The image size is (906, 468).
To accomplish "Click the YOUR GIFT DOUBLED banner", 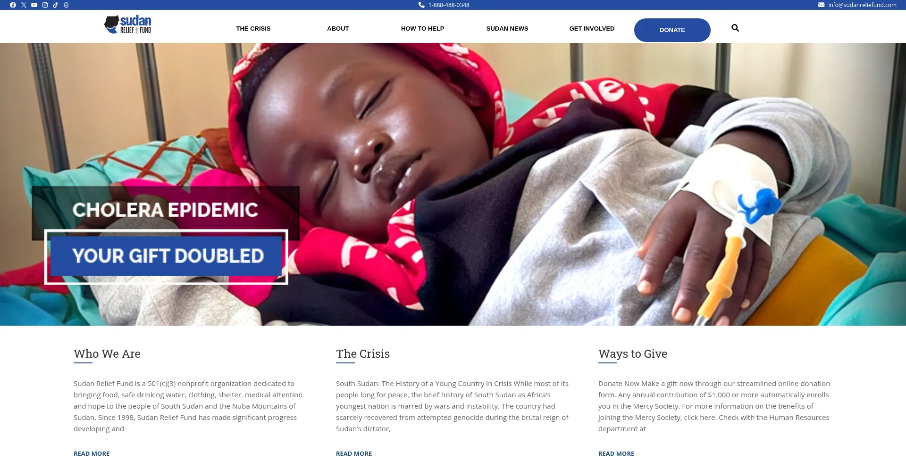I will pyautogui.click(x=166, y=257).
